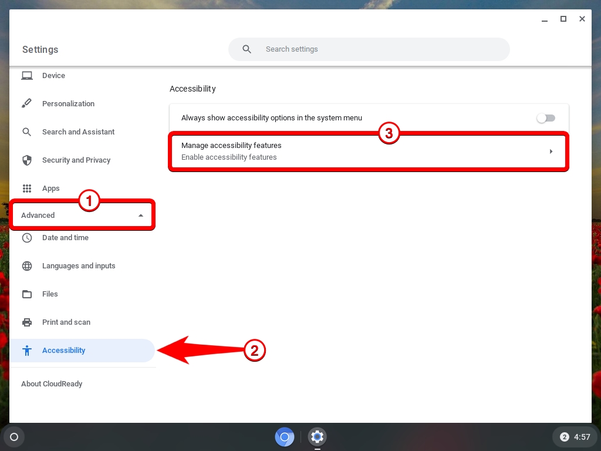This screenshot has width=601, height=451.
Task: Collapse the Advanced section arrow
Action: tap(141, 216)
